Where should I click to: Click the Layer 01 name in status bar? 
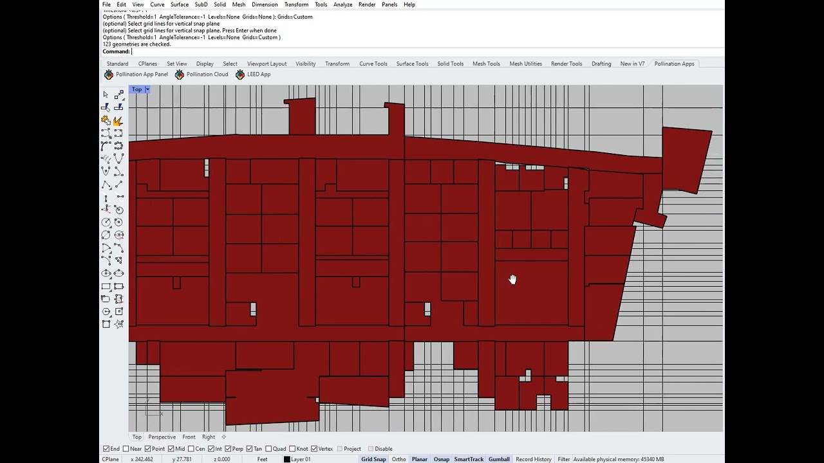[301, 459]
